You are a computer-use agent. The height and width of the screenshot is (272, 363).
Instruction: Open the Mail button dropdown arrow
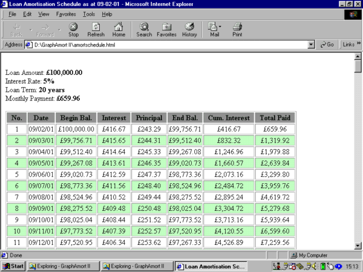(x=221, y=27)
